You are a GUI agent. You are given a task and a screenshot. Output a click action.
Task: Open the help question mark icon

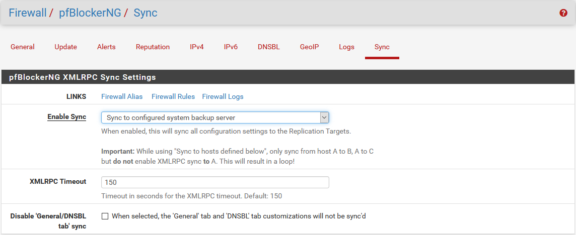(x=563, y=13)
